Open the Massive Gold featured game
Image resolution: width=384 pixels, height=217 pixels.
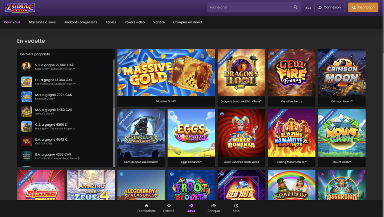click(166, 77)
